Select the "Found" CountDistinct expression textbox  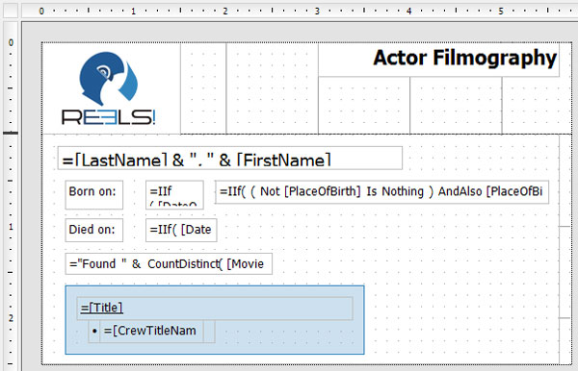click(x=169, y=263)
